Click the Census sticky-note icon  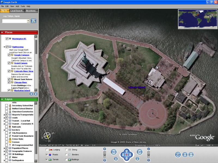[10, 142]
